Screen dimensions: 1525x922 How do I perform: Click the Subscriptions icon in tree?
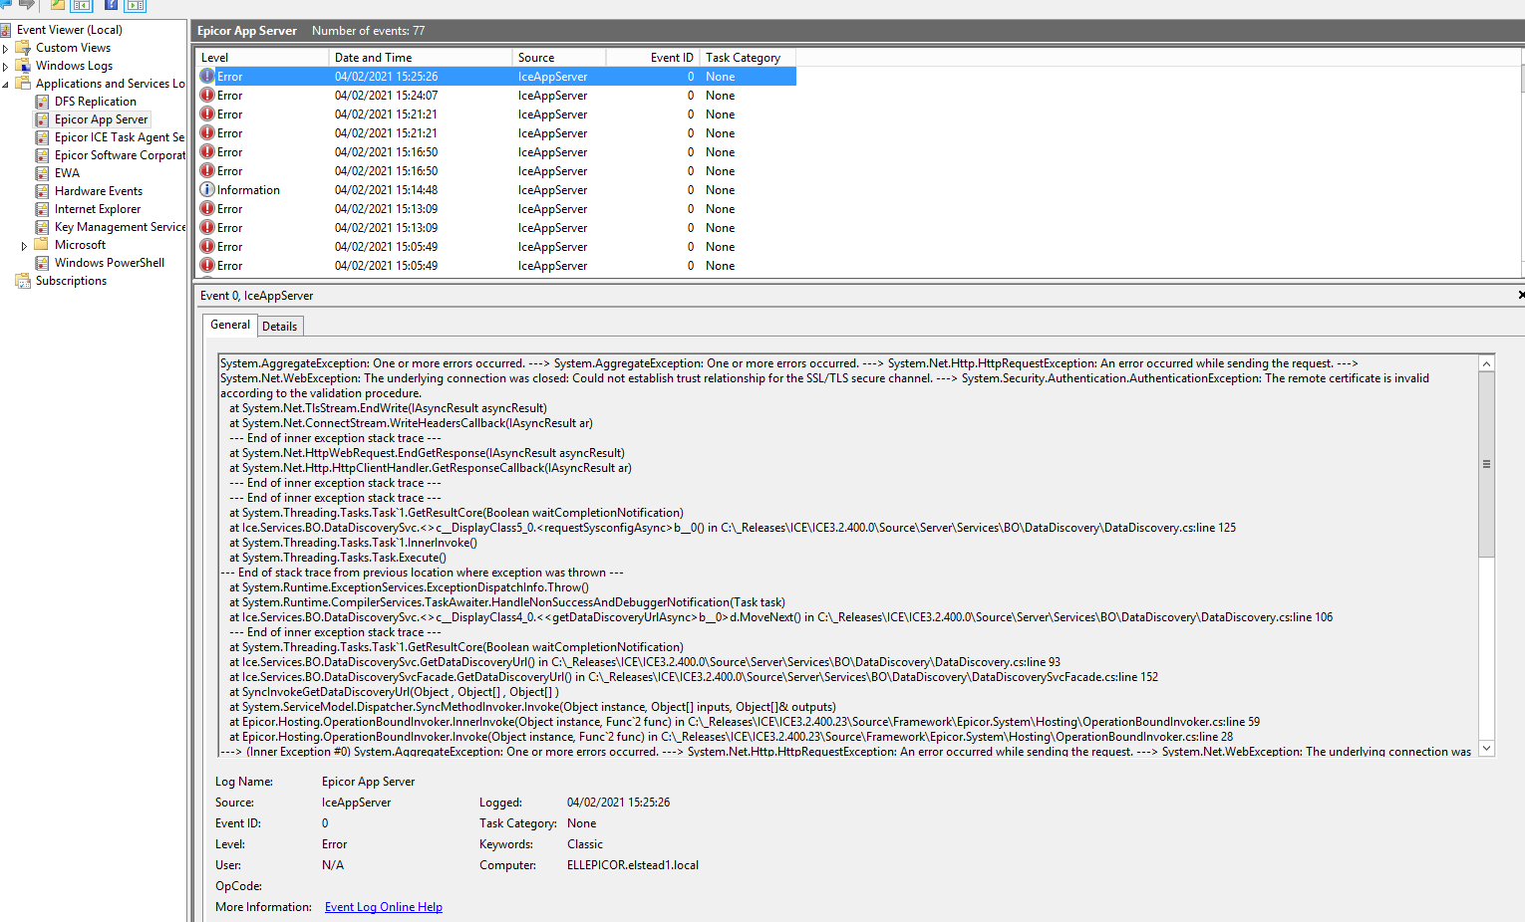[x=23, y=281]
